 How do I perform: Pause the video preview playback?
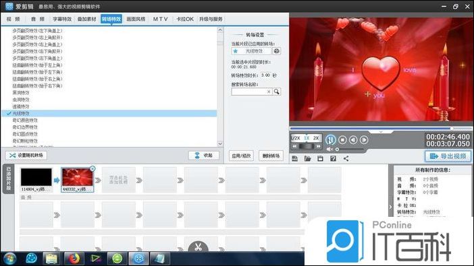330,139
